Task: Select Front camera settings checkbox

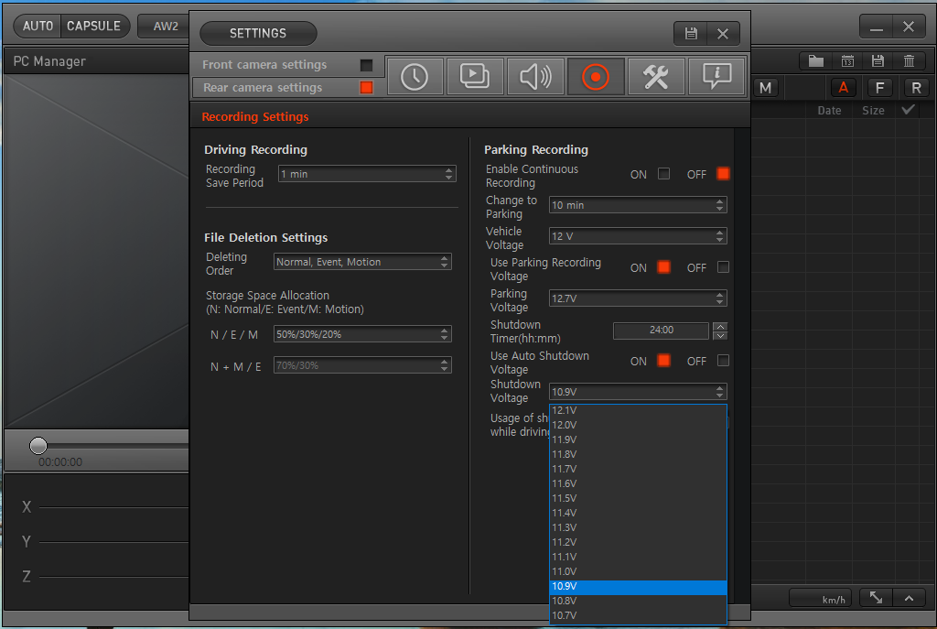Action: [x=366, y=65]
